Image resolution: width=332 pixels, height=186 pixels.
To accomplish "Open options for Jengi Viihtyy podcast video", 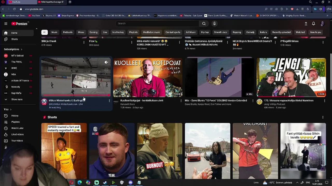I will pyautogui.click(x=324, y=101).
